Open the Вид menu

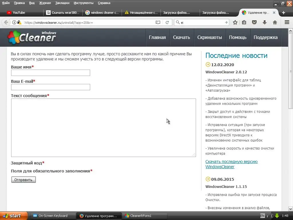(32, 3)
